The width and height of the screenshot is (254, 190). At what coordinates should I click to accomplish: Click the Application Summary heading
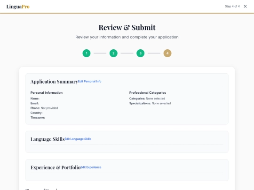[54, 82]
